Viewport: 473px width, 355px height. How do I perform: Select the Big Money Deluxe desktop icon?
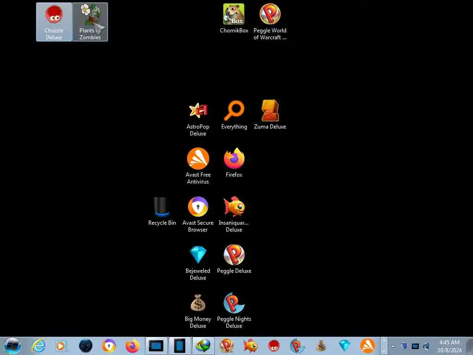click(198, 311)
